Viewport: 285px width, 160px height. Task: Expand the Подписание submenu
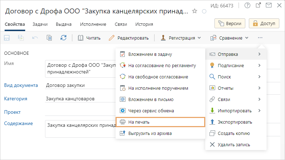point(236,65)
